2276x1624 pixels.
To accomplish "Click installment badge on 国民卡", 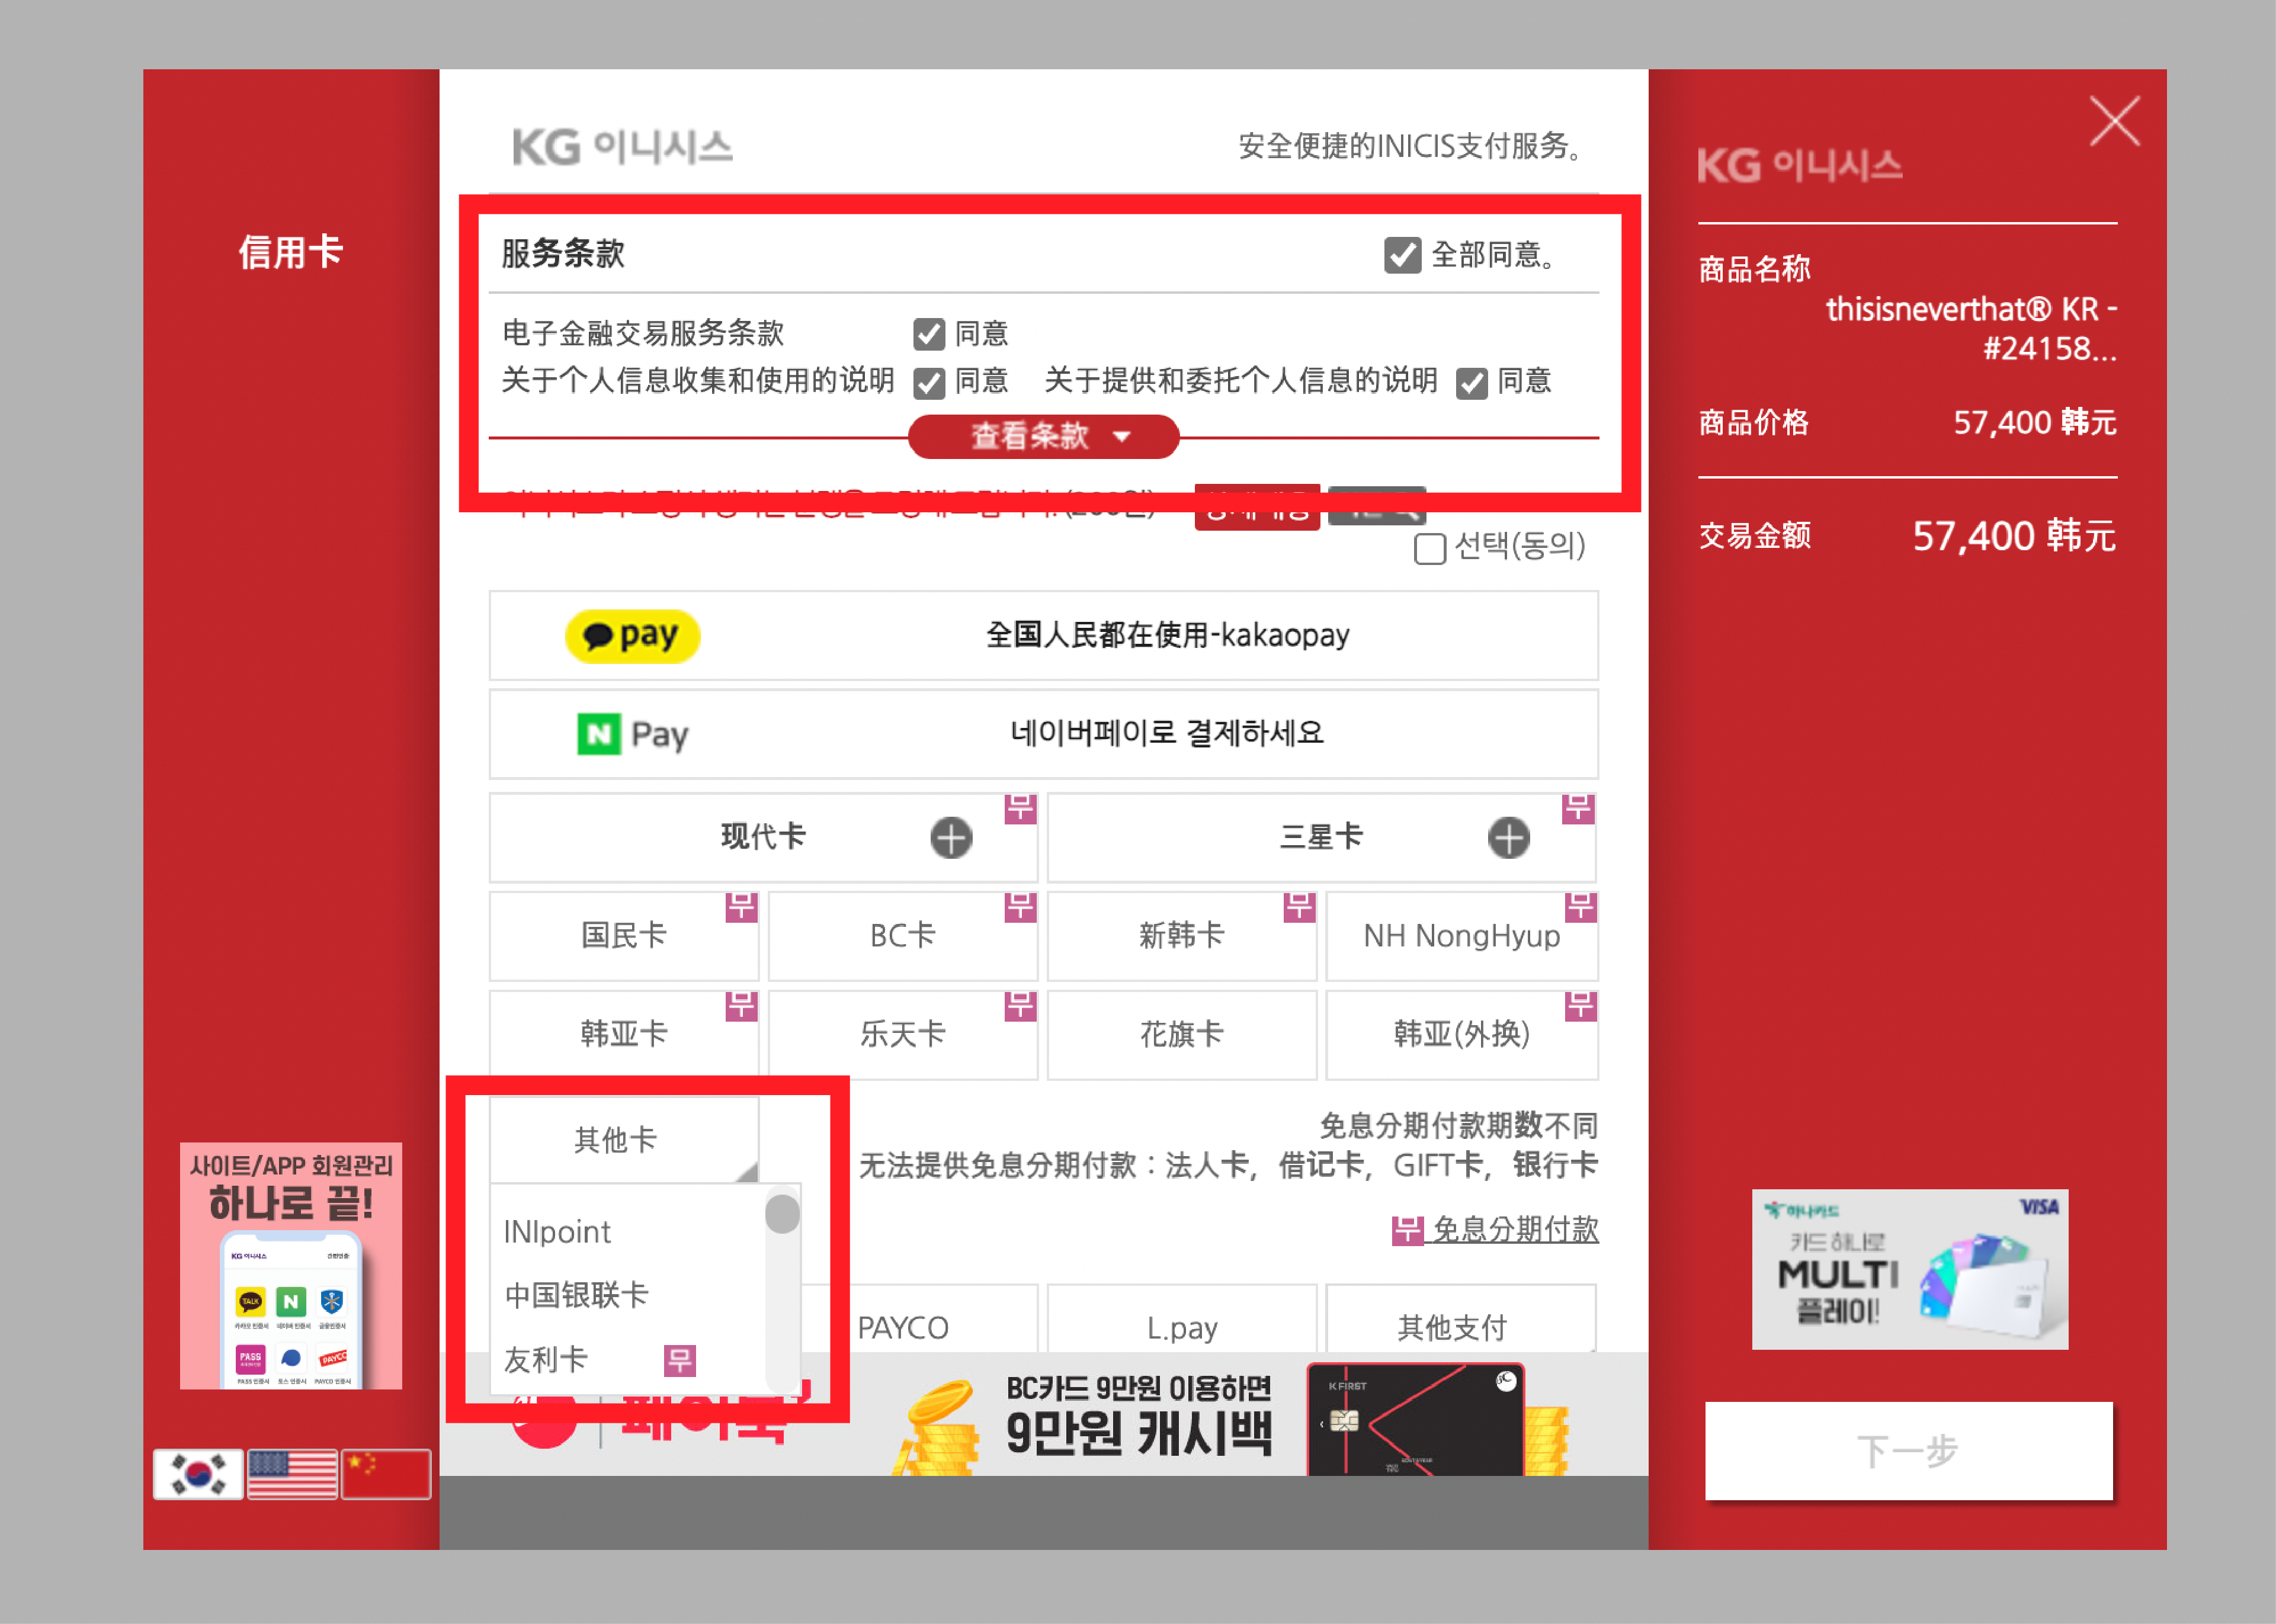I will [741, 907].
